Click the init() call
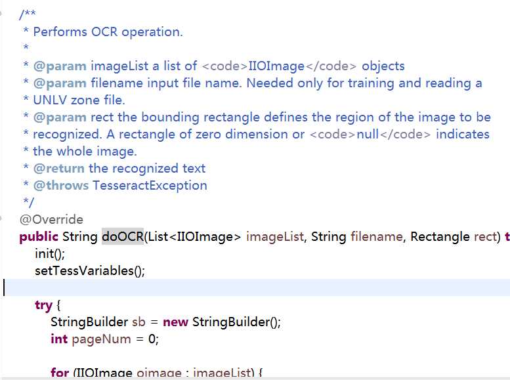 50,253
